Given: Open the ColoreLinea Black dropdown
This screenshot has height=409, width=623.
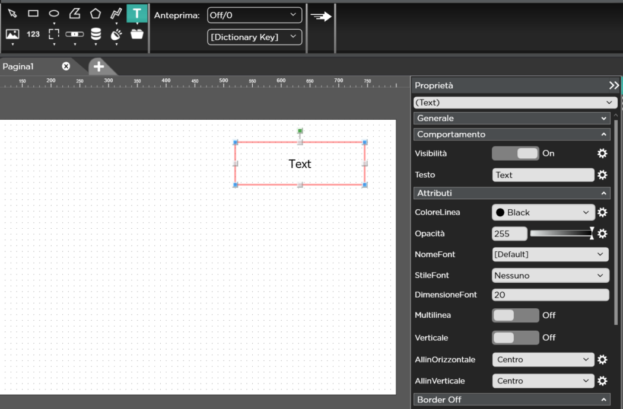Looking at the screenshot, I should pyautogui.click(x=542, y=212).
